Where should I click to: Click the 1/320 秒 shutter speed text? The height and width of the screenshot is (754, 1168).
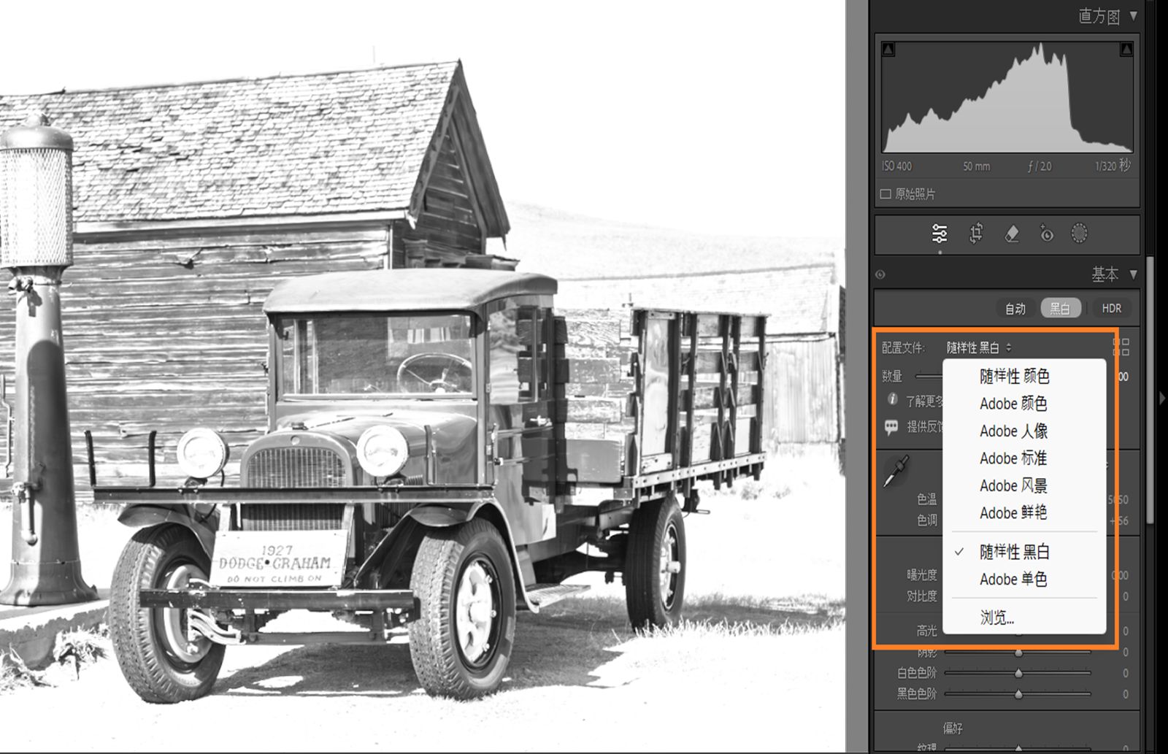coord(1113,166)
